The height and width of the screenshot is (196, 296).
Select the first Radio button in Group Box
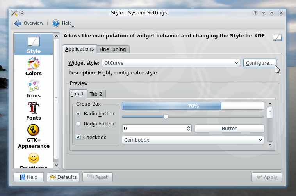coord(78,114)
